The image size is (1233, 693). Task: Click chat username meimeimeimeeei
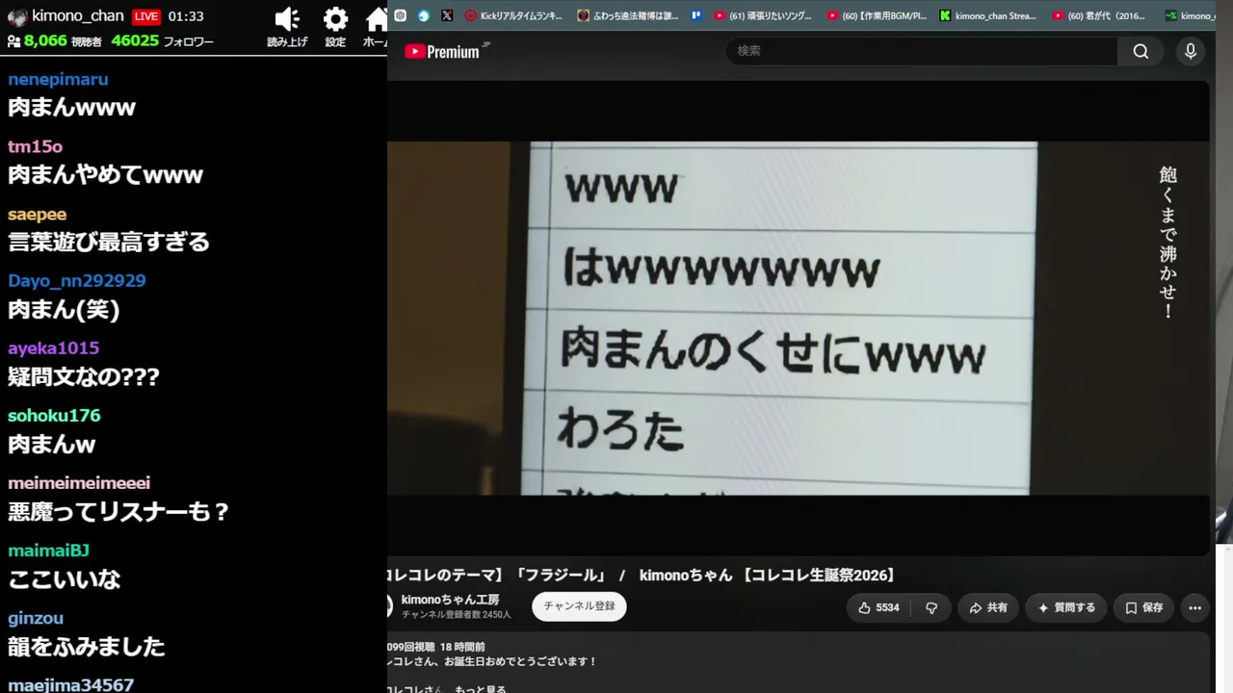pos(79,483)
